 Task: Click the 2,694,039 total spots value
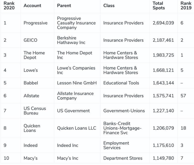163,23
